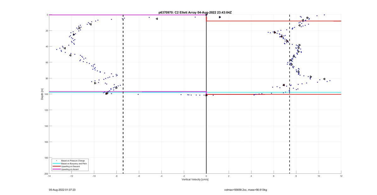Image resolution: width=377 pixels, height=195 pixels.
Task: Click depth-axis tick label '140'
Action: point(46,126)
